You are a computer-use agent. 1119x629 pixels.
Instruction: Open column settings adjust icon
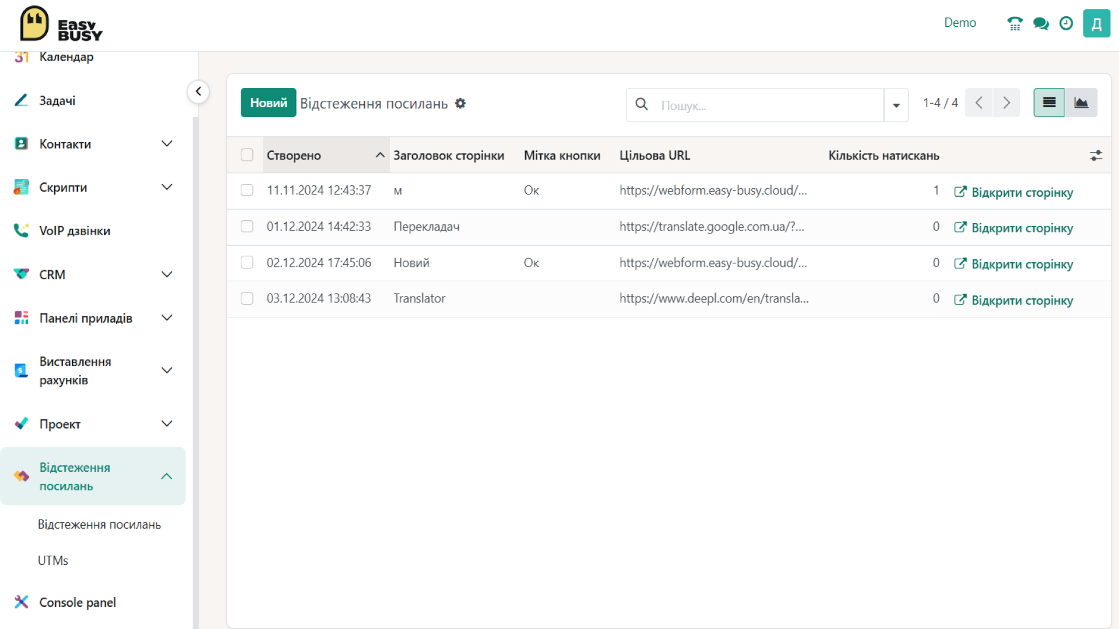point(1096,156)
